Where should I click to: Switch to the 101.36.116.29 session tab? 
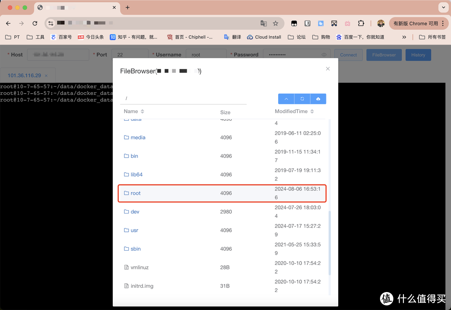[25, 76]
